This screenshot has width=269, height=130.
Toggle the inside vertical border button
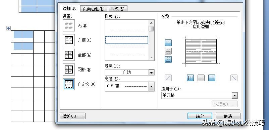coord(201,78)
